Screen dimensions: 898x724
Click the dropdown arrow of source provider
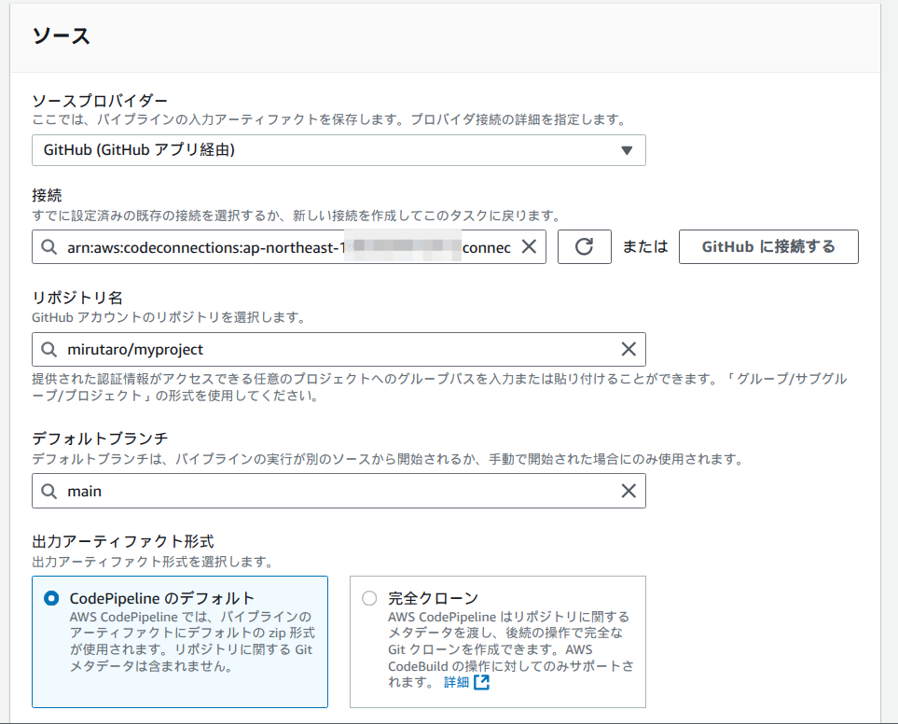(627, 150)
